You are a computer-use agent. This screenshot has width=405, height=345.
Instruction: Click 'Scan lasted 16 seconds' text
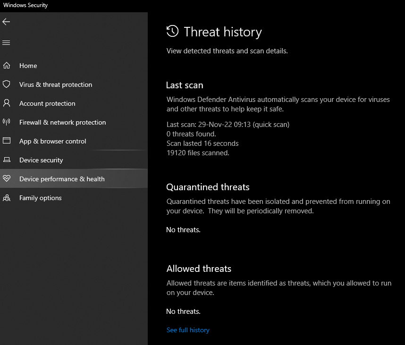click(202, 143)
